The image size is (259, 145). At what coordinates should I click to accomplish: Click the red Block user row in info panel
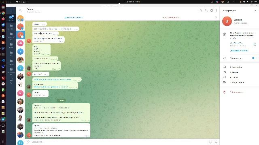[239, 92]
